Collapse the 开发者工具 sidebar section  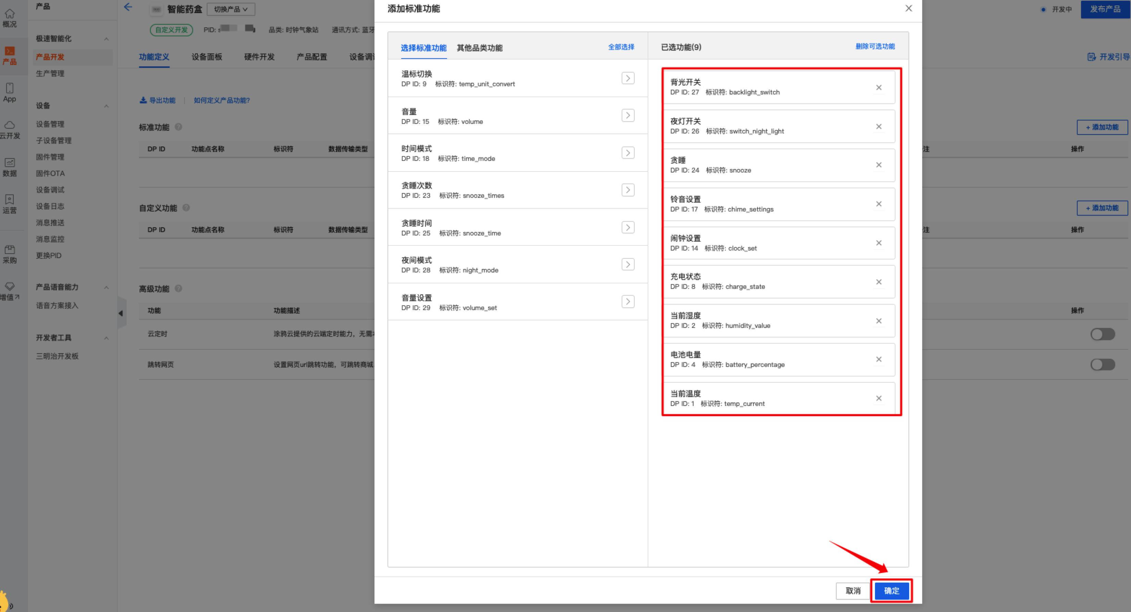click(106, 338)
